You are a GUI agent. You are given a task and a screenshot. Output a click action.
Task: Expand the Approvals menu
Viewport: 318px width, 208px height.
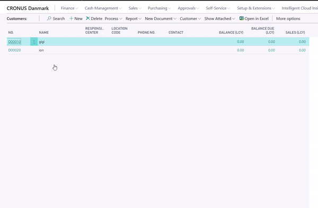188,8
